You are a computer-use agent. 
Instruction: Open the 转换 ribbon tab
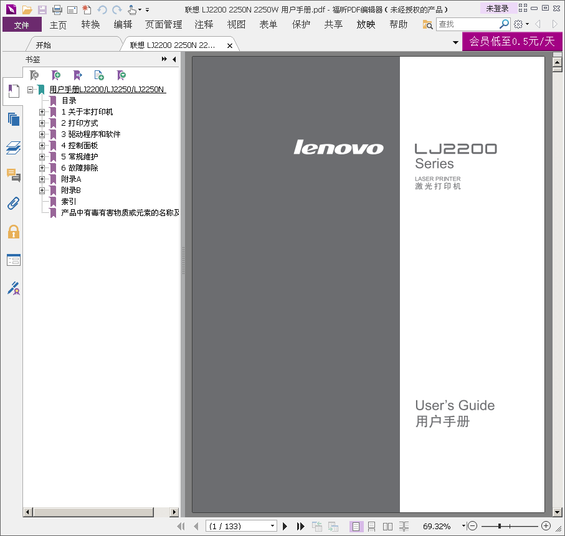pos(90,25)
